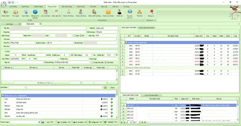The image size is (241, 126).
Task: Open Lịch tái khám calendar icon
Action: click(45, 12)
